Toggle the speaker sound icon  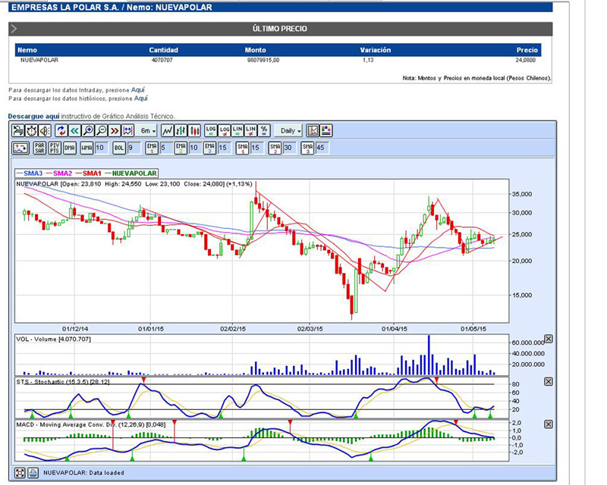pyautogui.click(x=45, y=131)
